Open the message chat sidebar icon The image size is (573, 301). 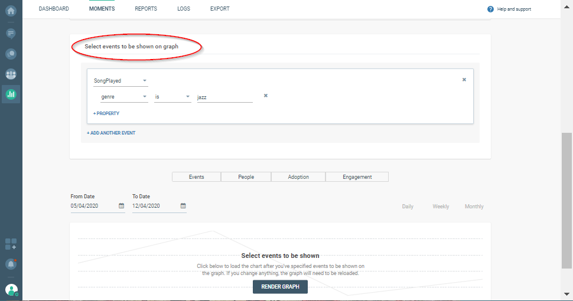point(11,34)
